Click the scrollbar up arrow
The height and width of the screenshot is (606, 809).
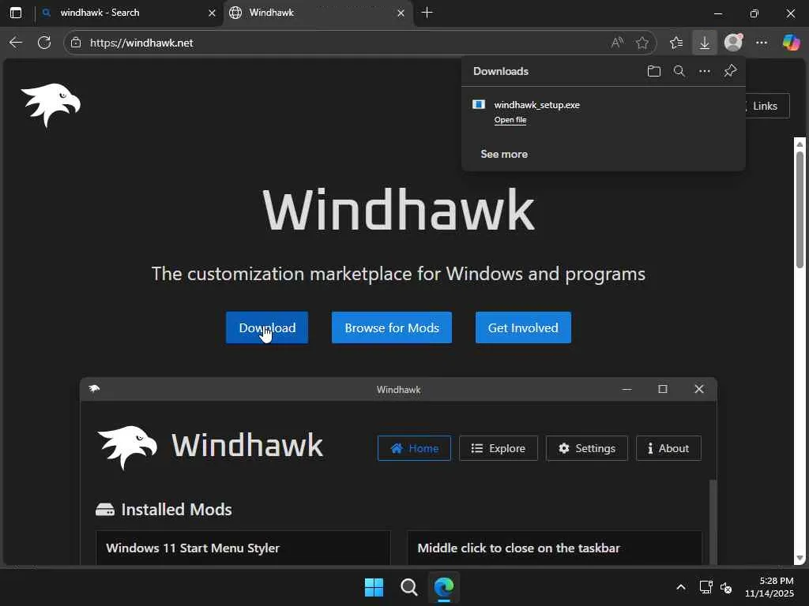(800, 144)
